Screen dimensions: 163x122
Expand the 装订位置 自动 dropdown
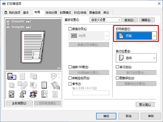click(136, 58)
